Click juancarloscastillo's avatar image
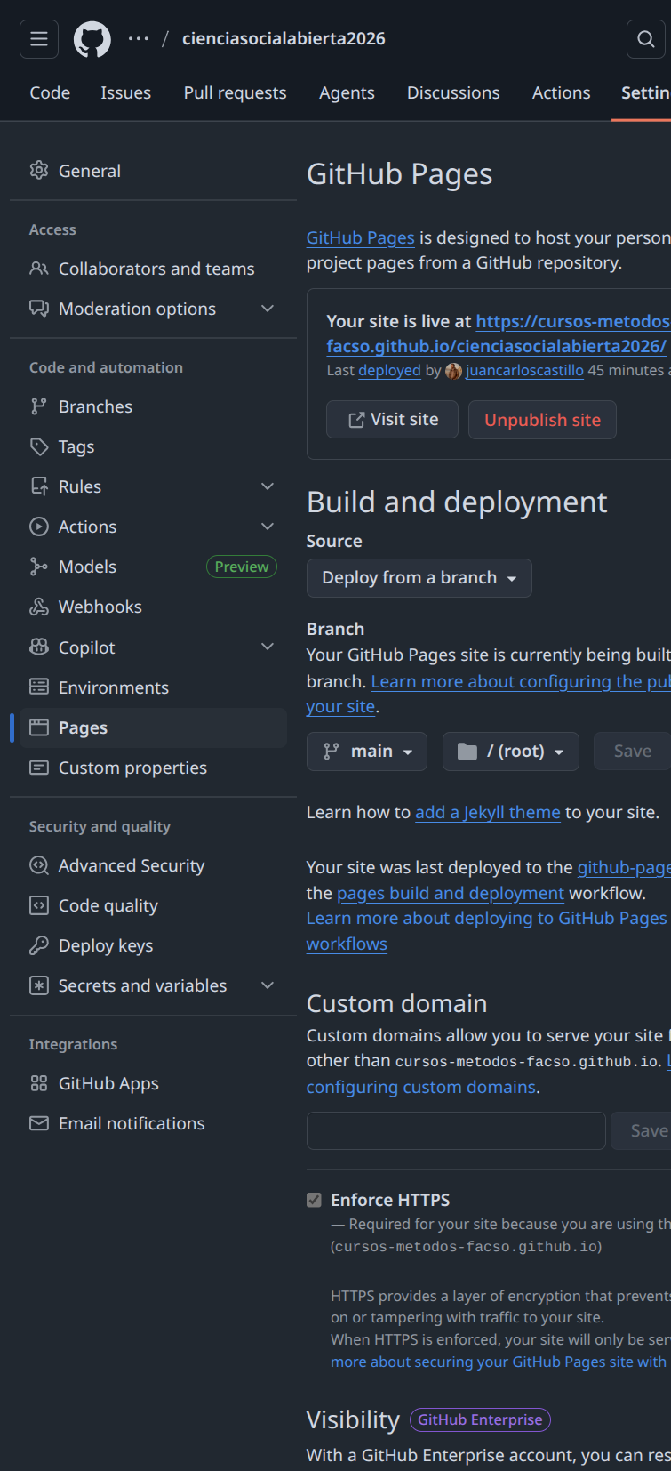 coord(453,371)
